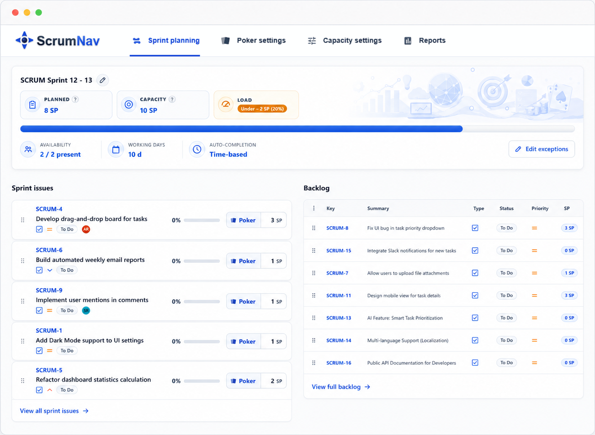Click the ScrumNav compass logo
The height and width of the screenshot is (435, 595).
24,40
